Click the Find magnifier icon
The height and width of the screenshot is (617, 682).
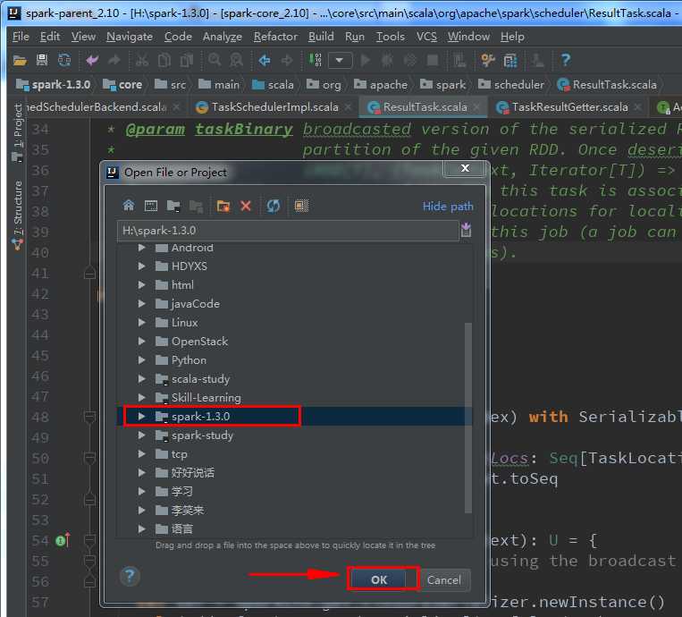[214, 60]
